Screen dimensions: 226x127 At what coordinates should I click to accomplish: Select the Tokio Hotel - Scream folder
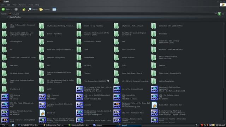[154, 73]
